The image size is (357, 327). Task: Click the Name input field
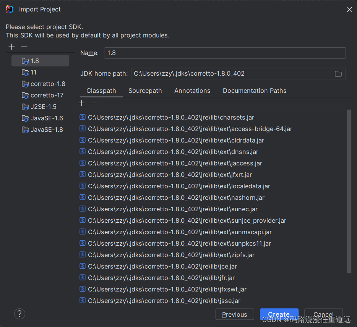(225, 53)
